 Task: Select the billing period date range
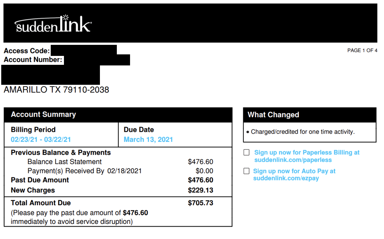click(41, 139)
